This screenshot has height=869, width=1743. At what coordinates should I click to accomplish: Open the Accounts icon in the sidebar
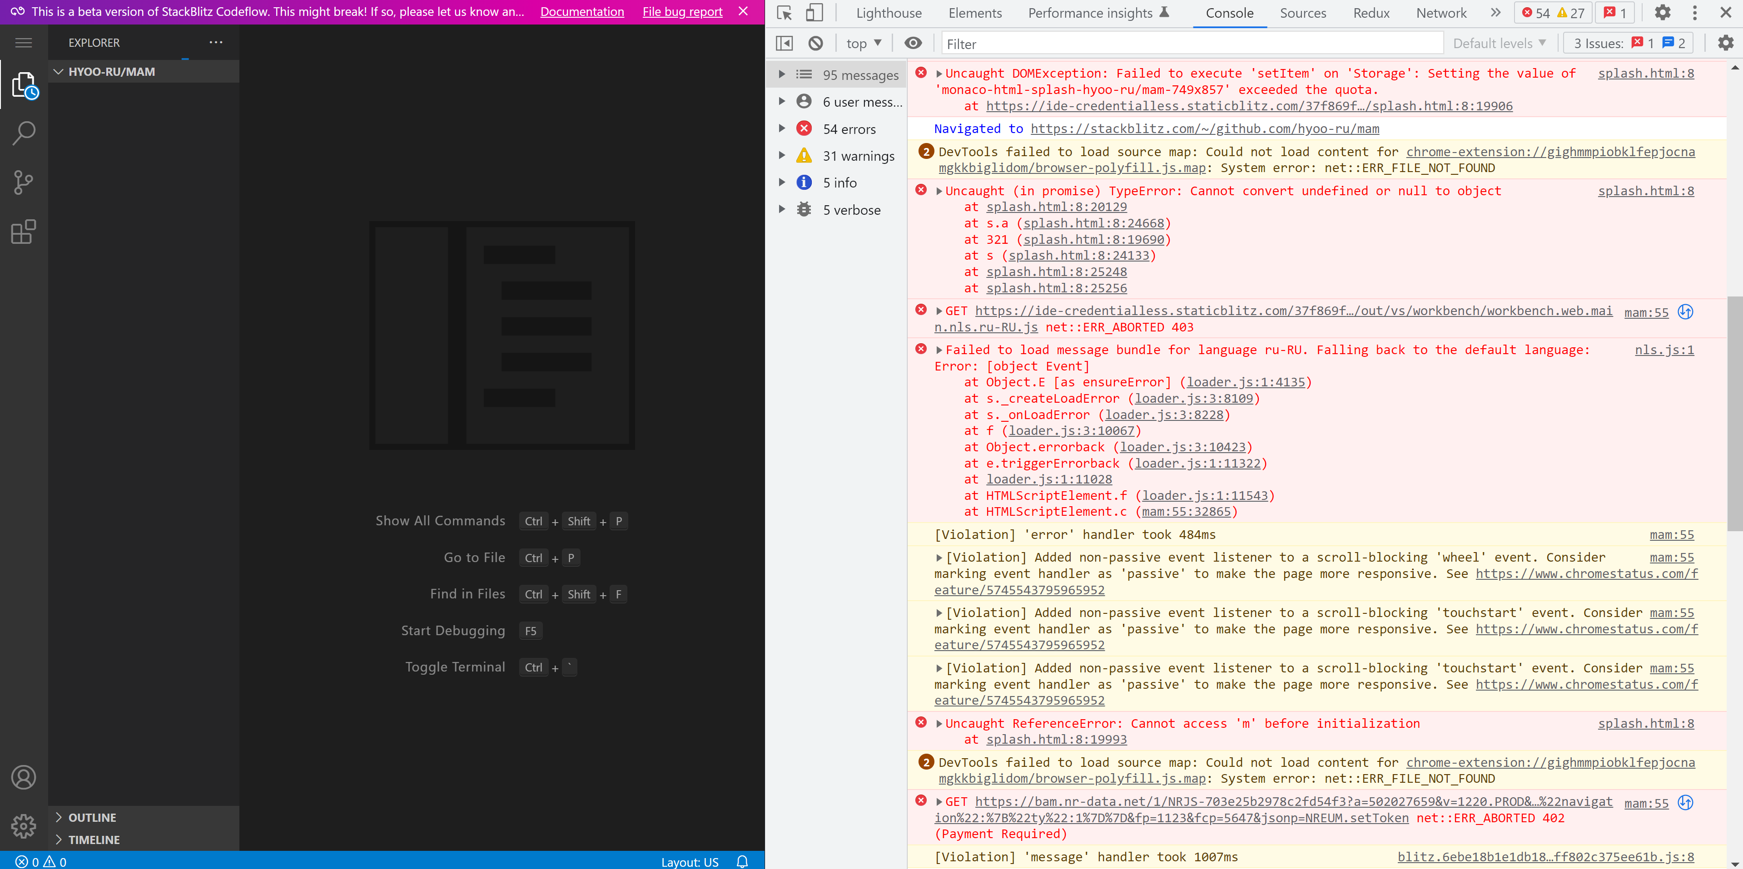pyautogui.click(x=23, y=777)
